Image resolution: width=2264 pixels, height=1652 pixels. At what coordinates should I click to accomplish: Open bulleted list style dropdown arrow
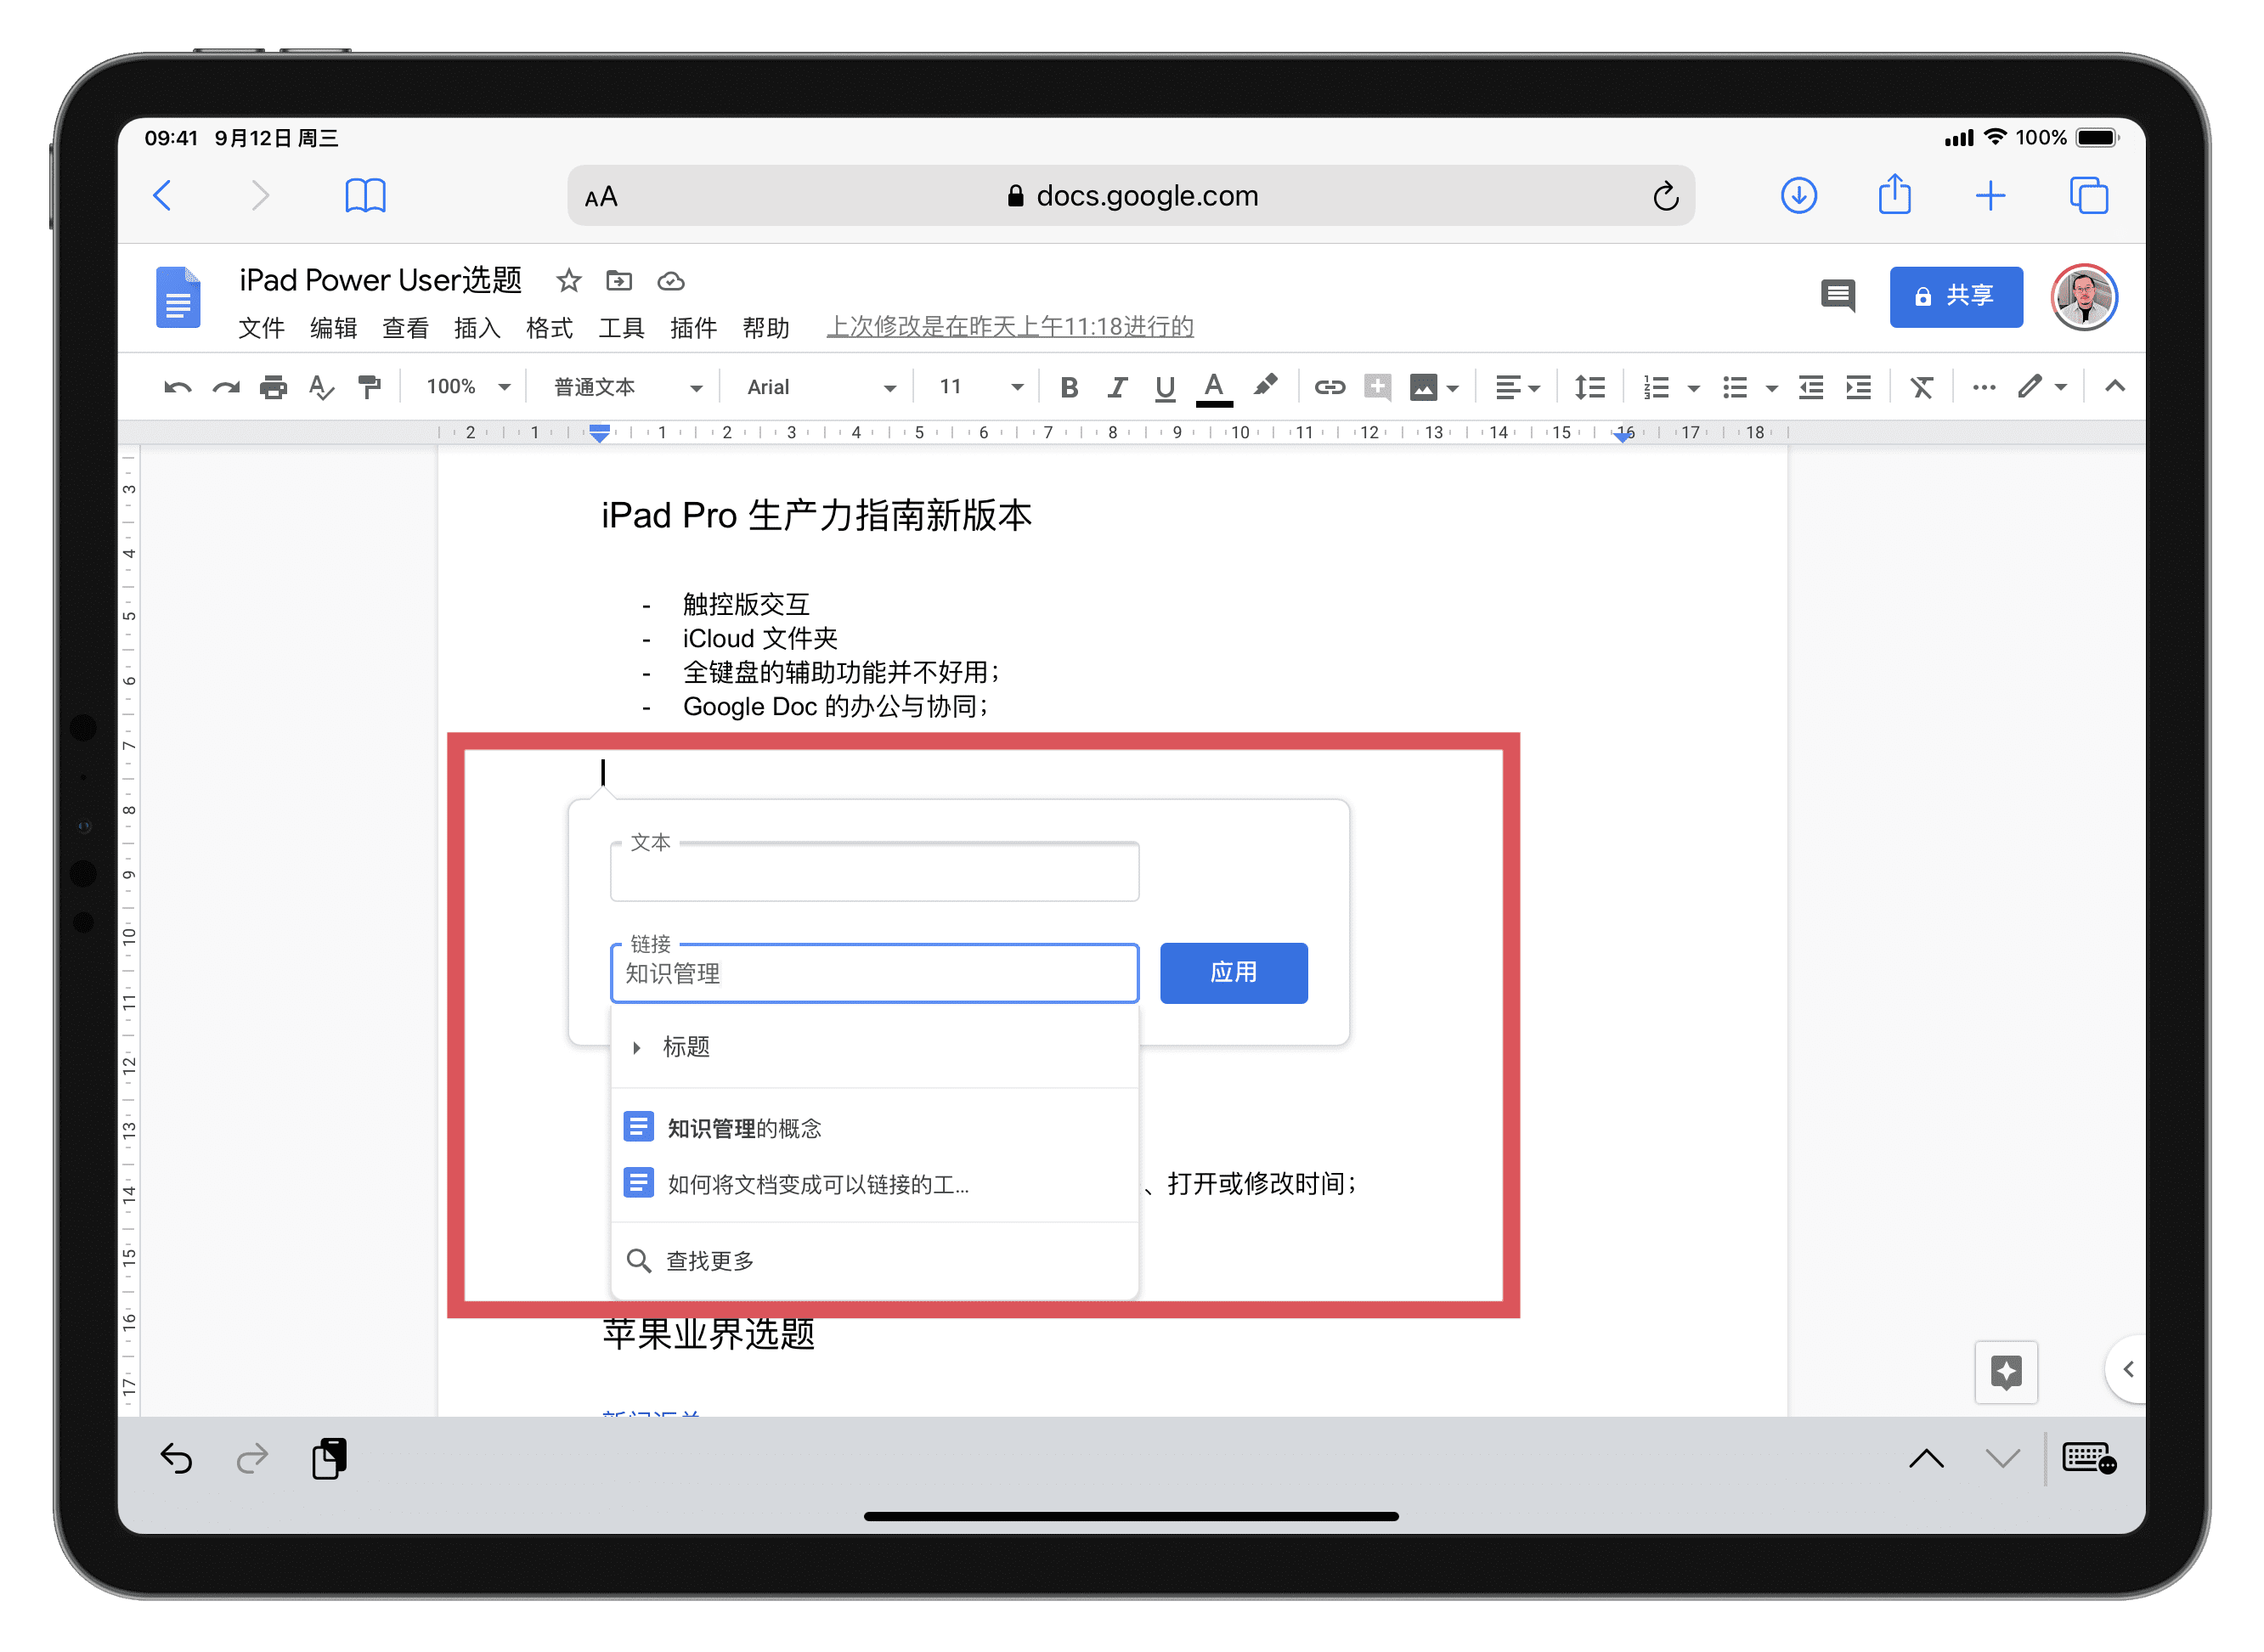coord(1771,388)
